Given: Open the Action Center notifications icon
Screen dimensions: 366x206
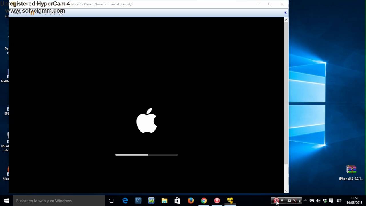Looking at the screenshot, I should pyautogui.click(x=331, y=201).
